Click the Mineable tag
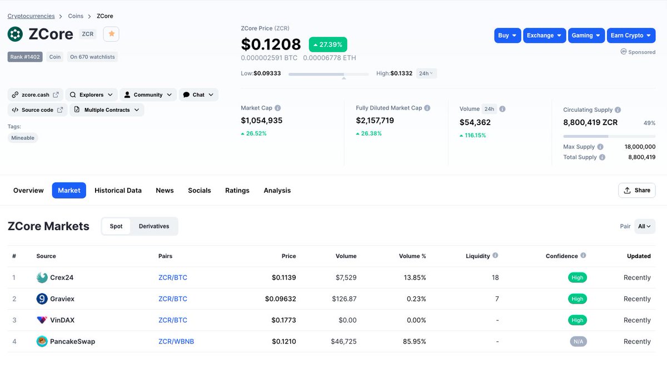This screenshot has width=667, height=367. (23, 138)
